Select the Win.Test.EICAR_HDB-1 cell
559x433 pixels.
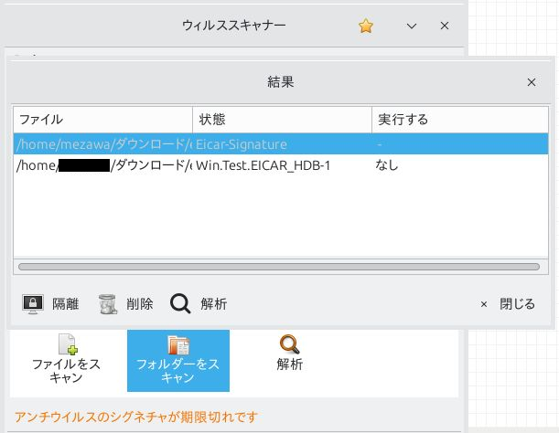coord(263,165)
